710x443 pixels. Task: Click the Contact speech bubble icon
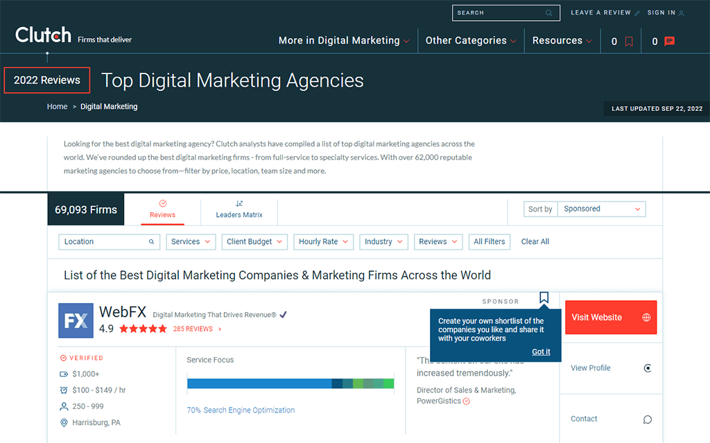click(648, 419)
